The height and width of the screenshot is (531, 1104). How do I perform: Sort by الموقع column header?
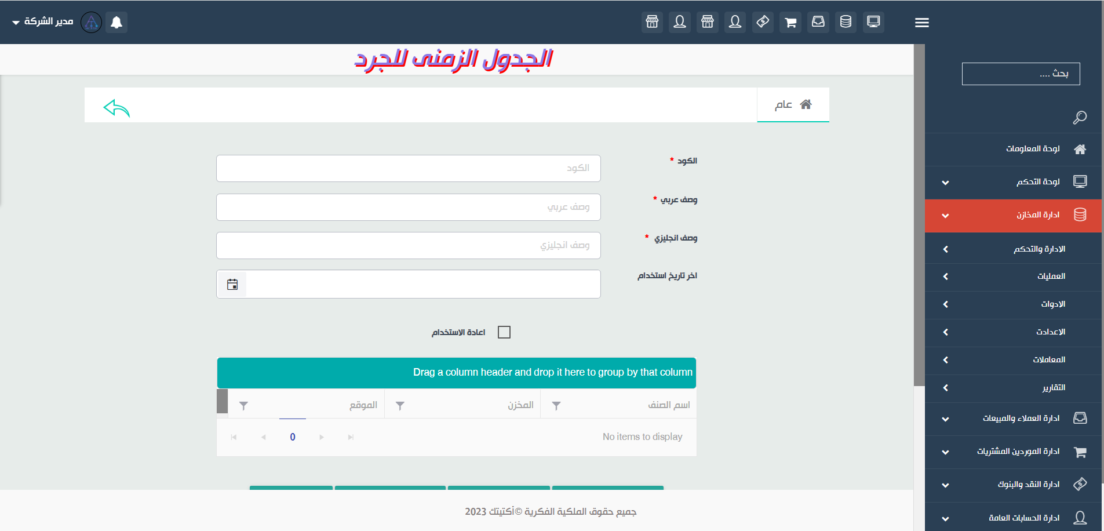click(x=363, y=405)
